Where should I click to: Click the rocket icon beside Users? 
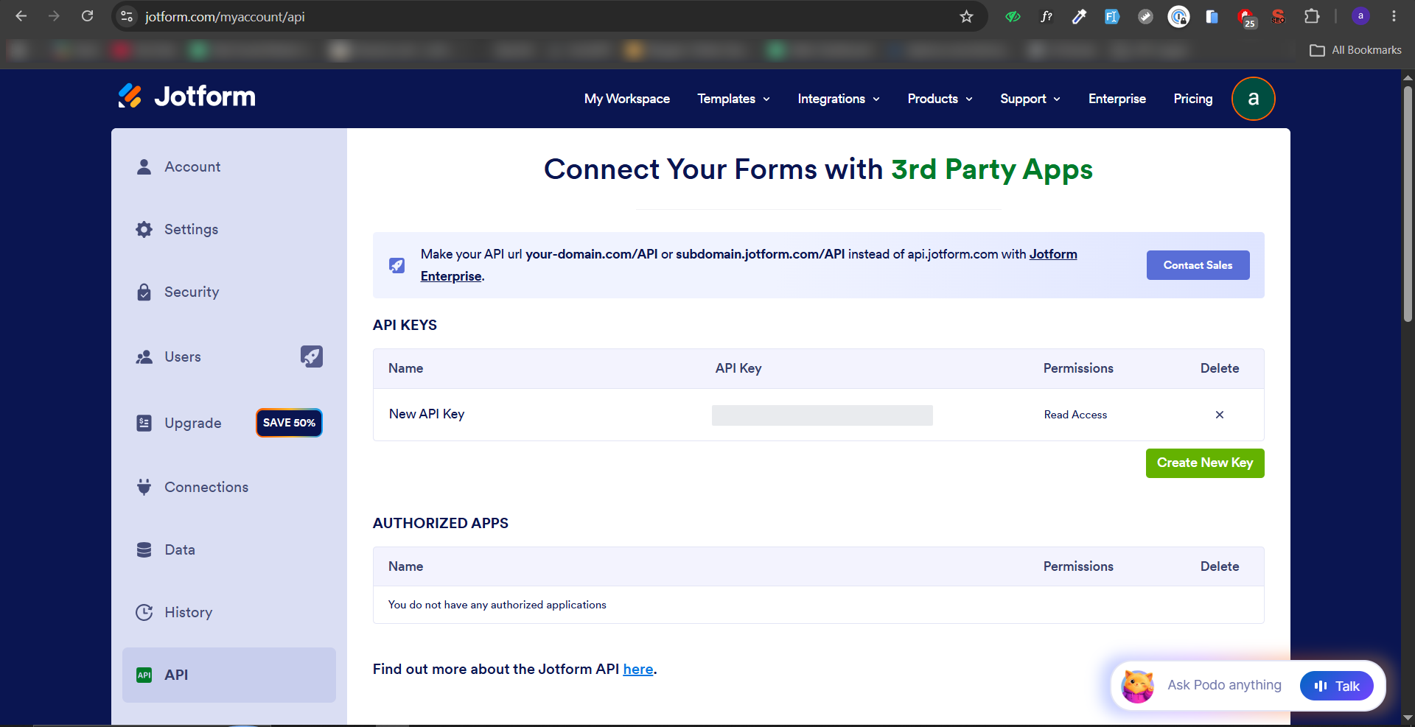[312, 357]
